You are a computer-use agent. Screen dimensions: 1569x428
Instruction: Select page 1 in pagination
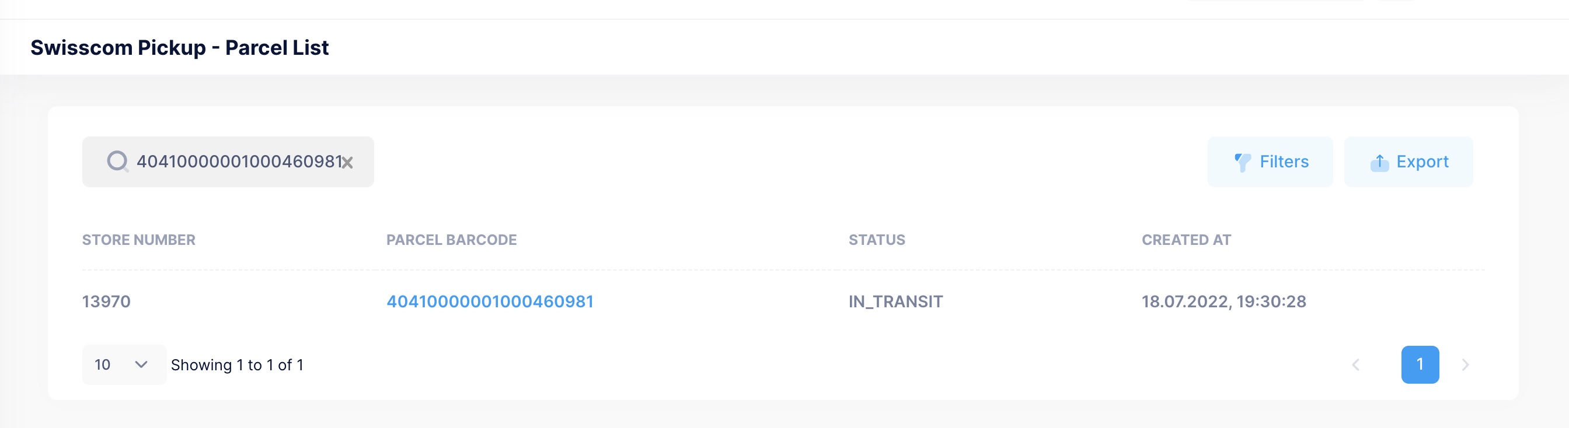tap(1420, 364)
